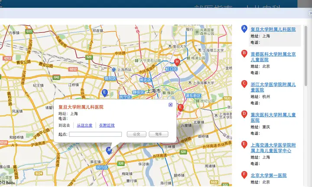Screen dimensions: 312x187
Task: Close the 复旦大学附属儿科医院 info popup
Action: point(170,105)
